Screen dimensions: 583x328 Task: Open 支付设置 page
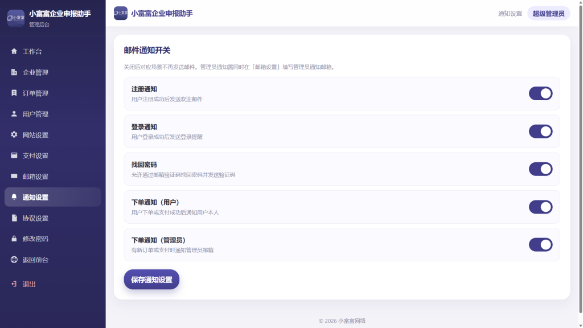tap(53, 155)
